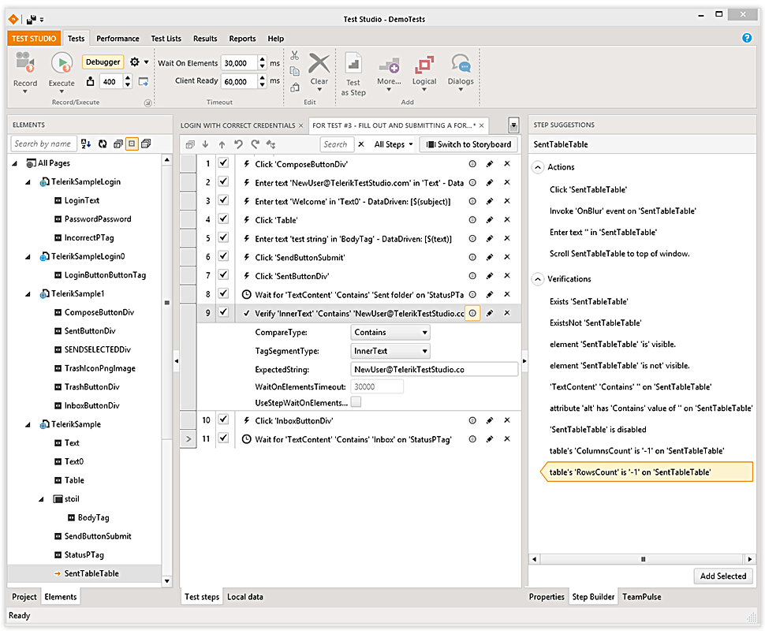765x634 pixels.
Task: Toggle checkbox for step 5 Enter text 'test string'
Action: 223,237
